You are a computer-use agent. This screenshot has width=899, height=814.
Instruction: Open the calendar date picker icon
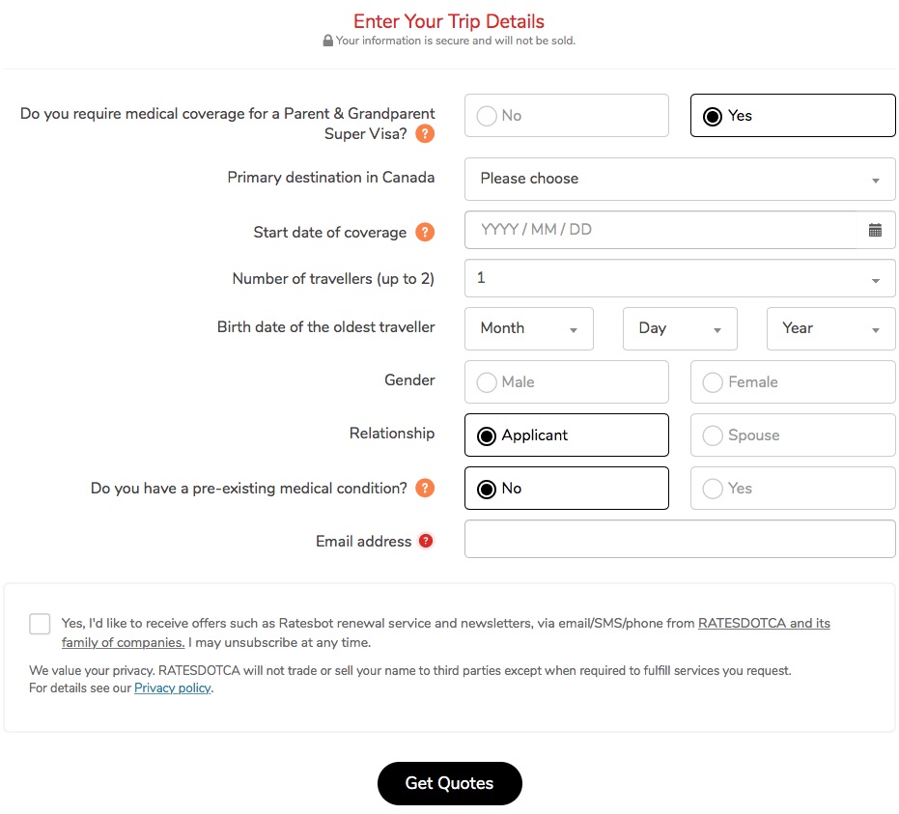(875, 230)
